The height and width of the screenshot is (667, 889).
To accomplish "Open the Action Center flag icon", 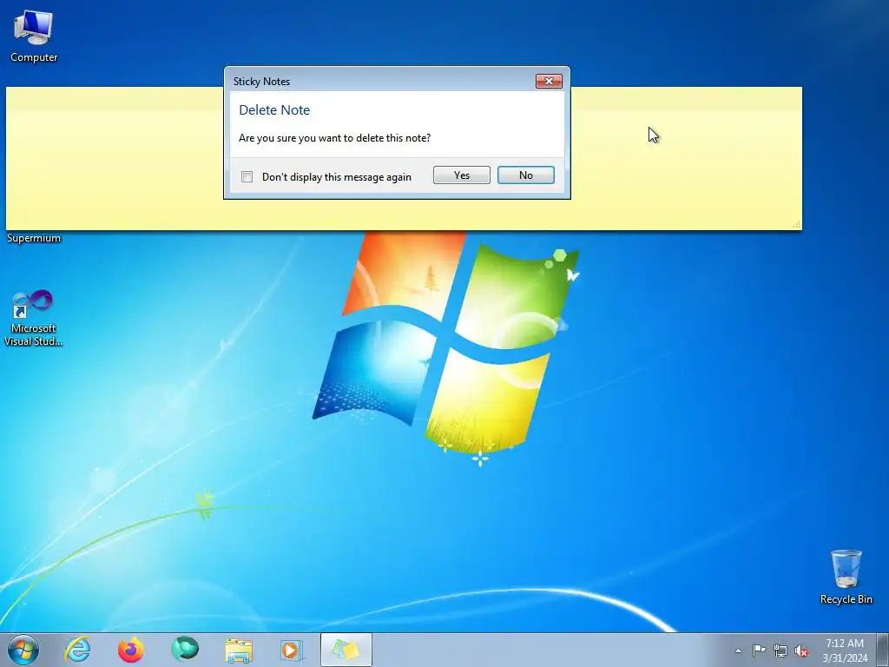I will [x=759, y=650].
